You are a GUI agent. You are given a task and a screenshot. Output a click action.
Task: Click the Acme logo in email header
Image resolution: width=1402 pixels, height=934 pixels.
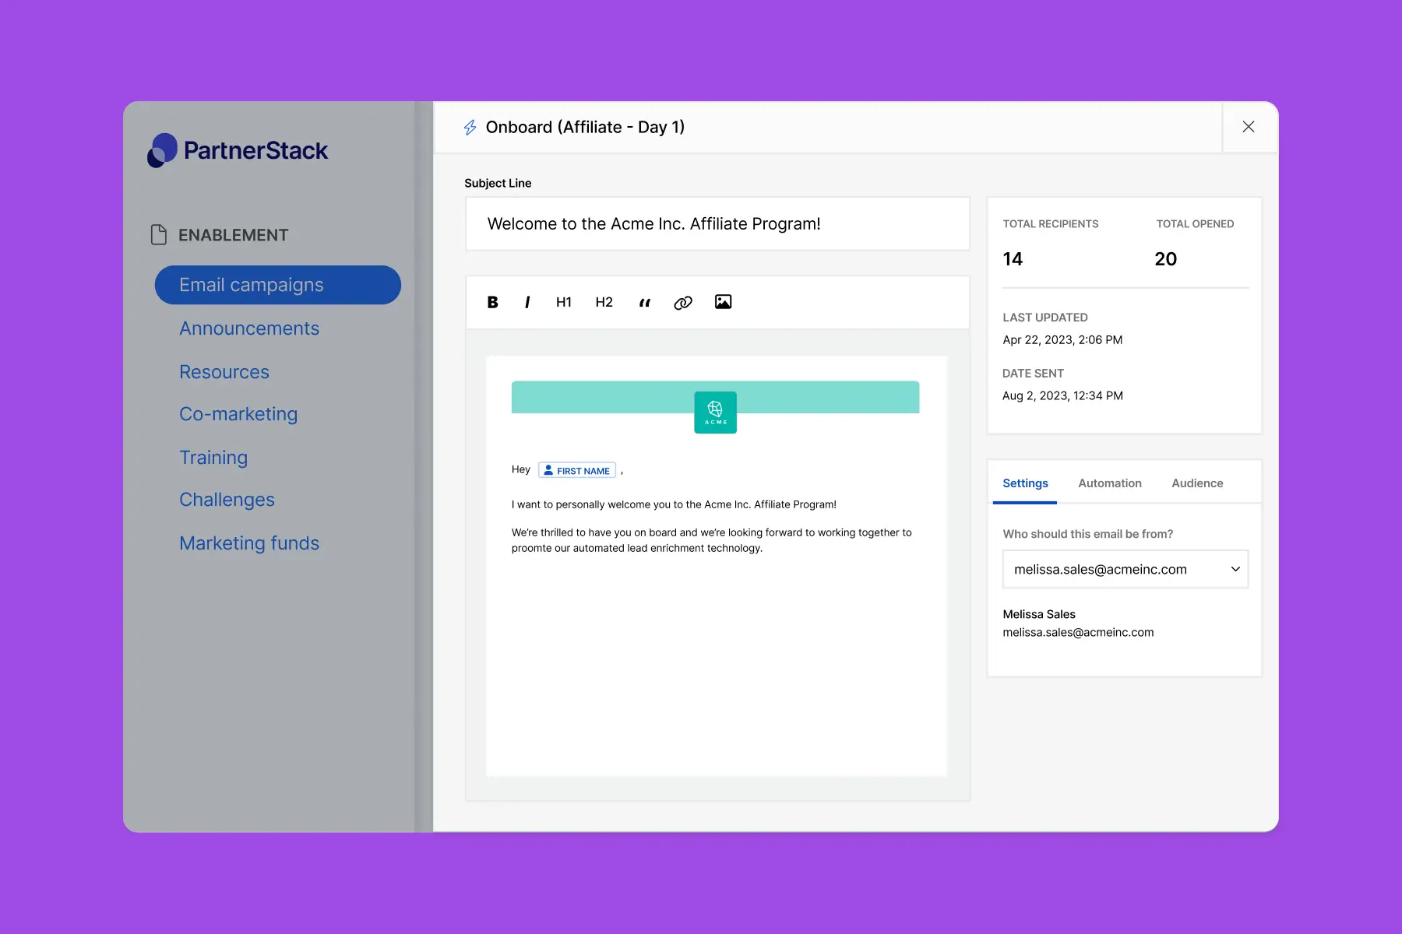coord(715,413)
